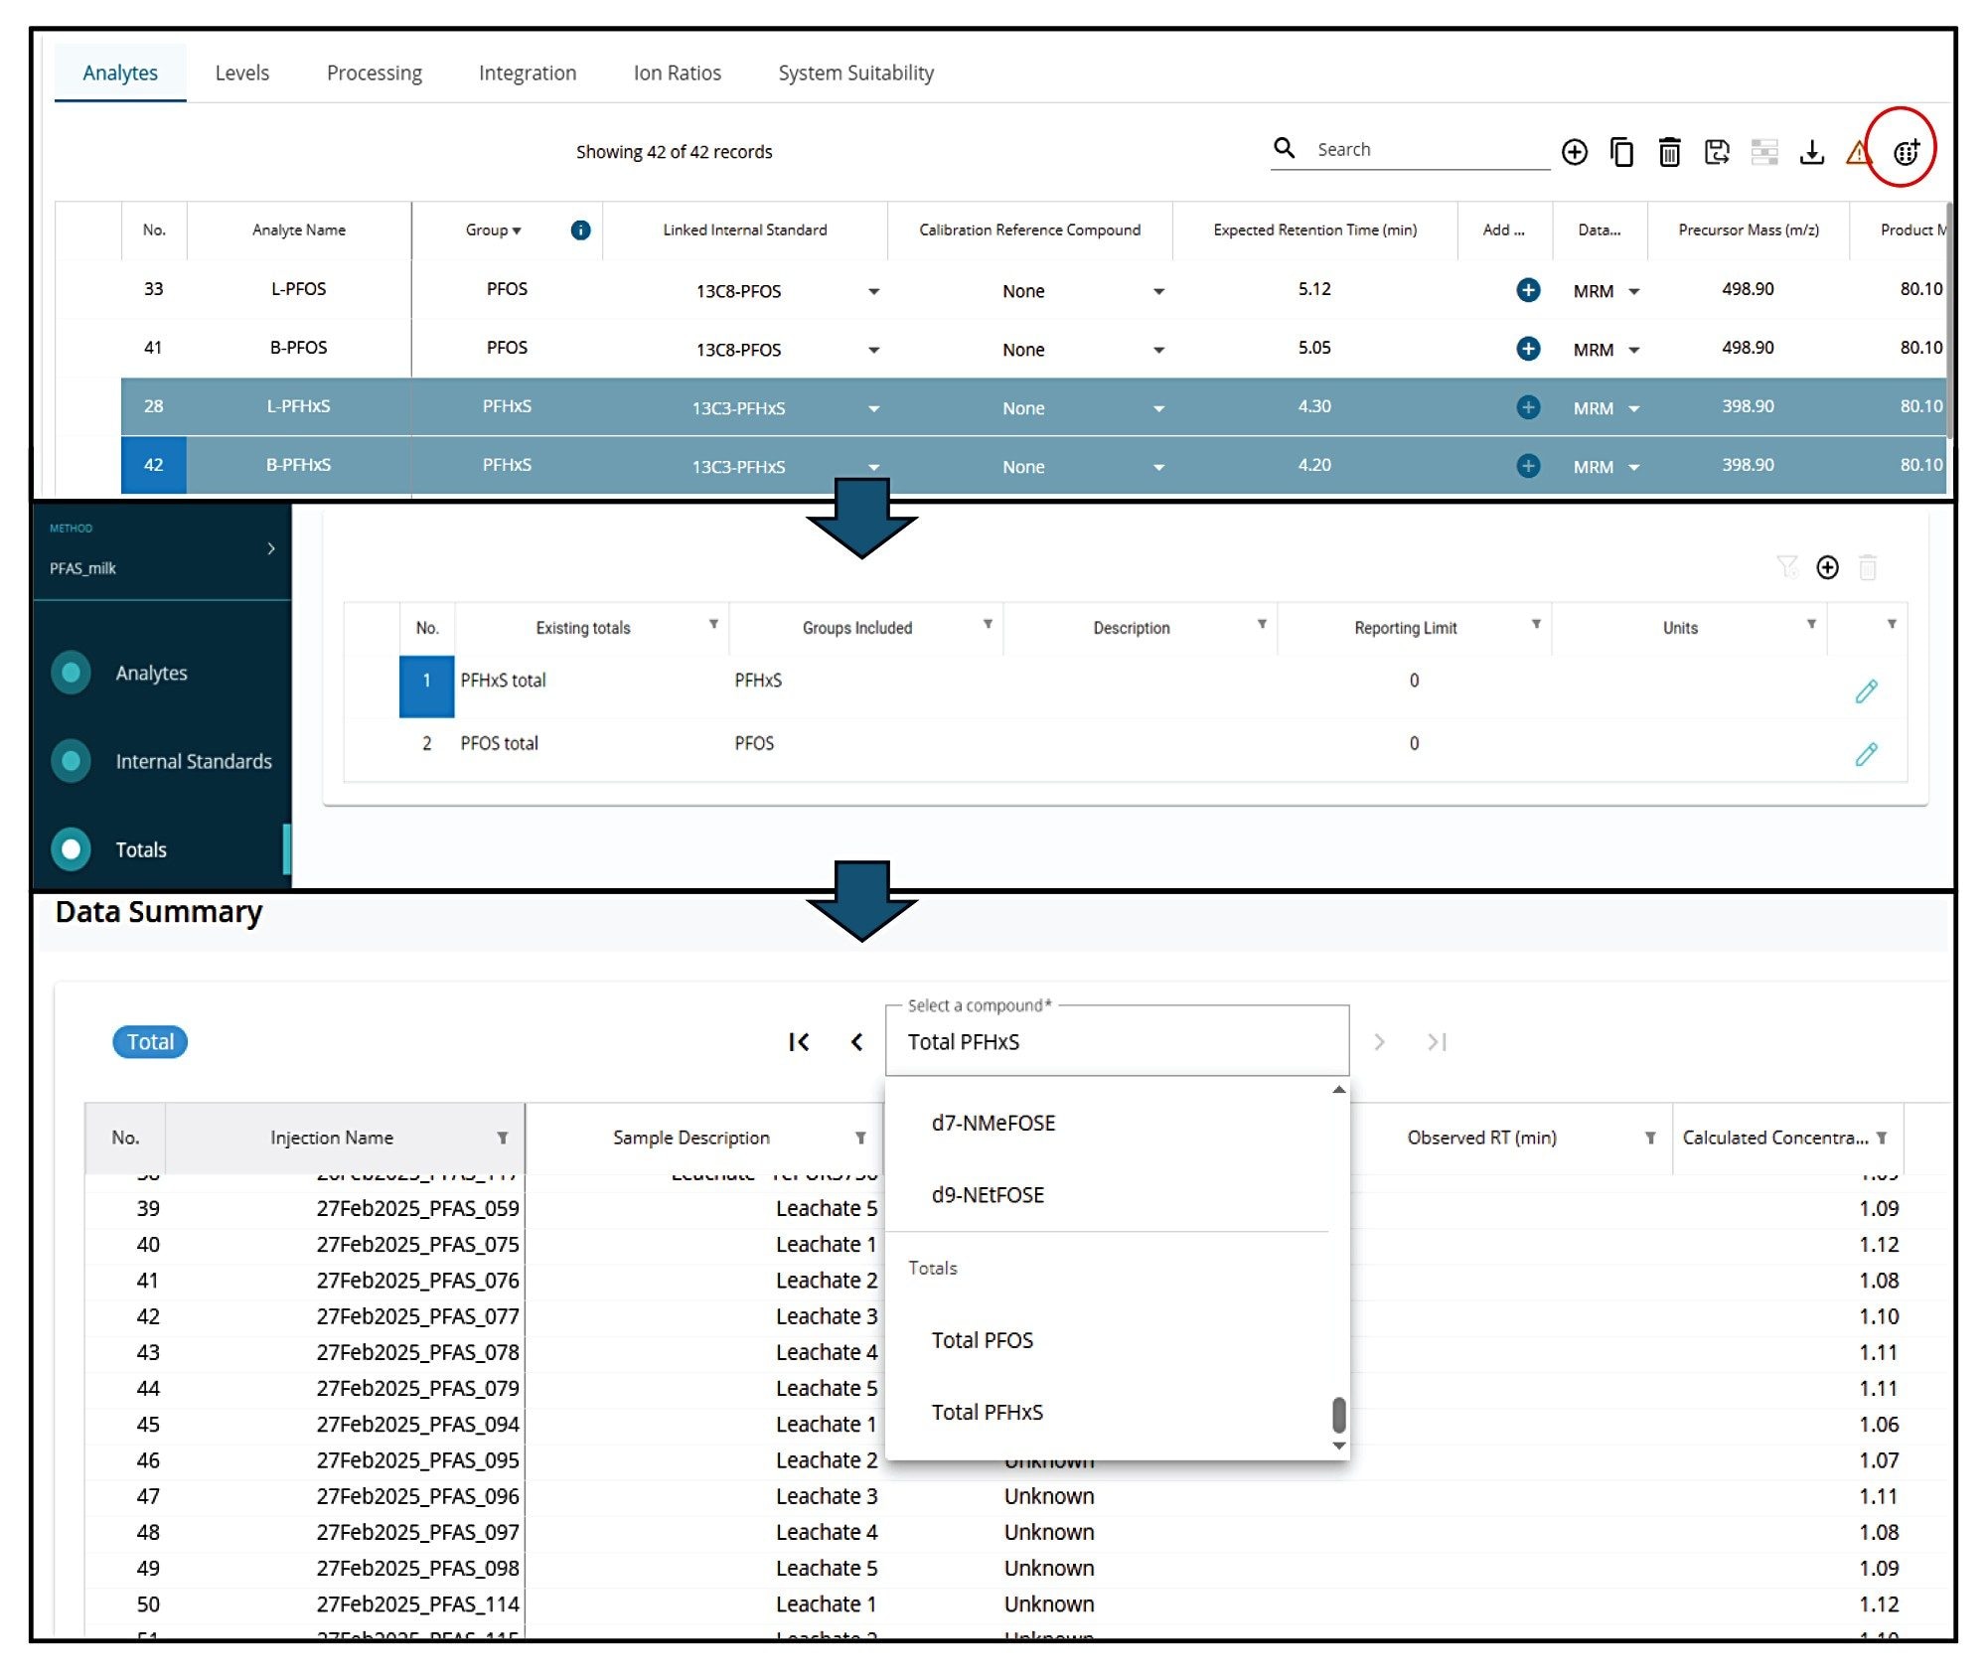Click the Download icon in analytes toolbar

(1814, 151)
